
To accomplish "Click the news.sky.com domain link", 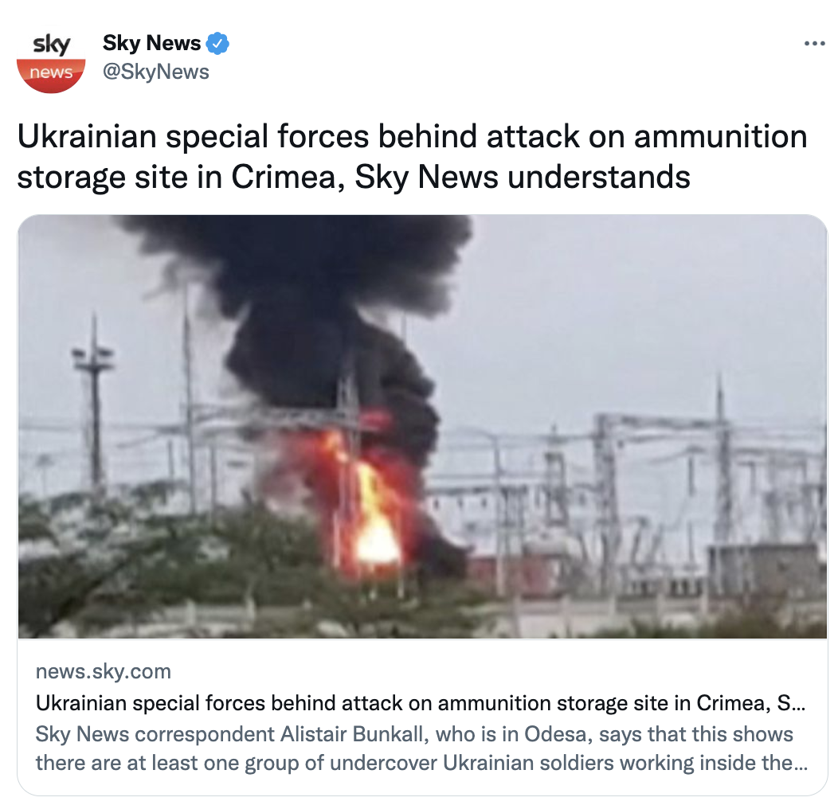I will [103, 671].
